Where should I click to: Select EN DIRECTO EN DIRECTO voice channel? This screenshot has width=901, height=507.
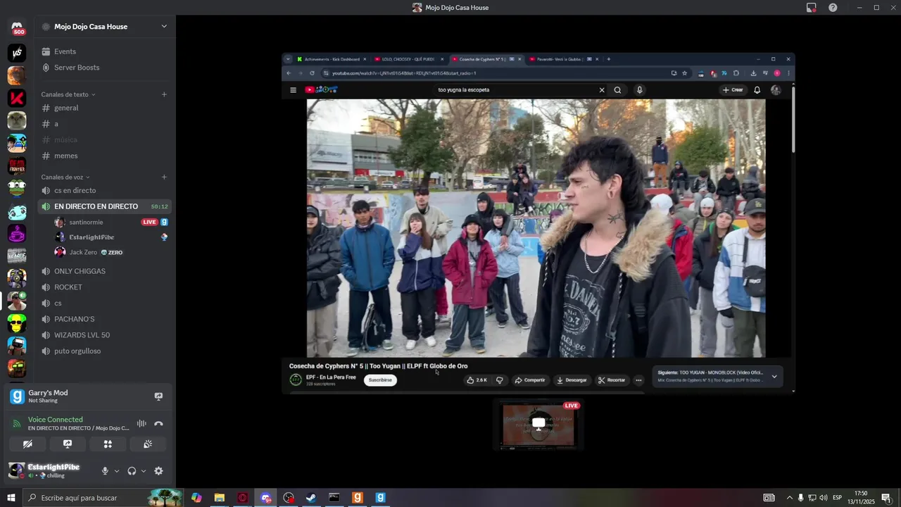105,206
